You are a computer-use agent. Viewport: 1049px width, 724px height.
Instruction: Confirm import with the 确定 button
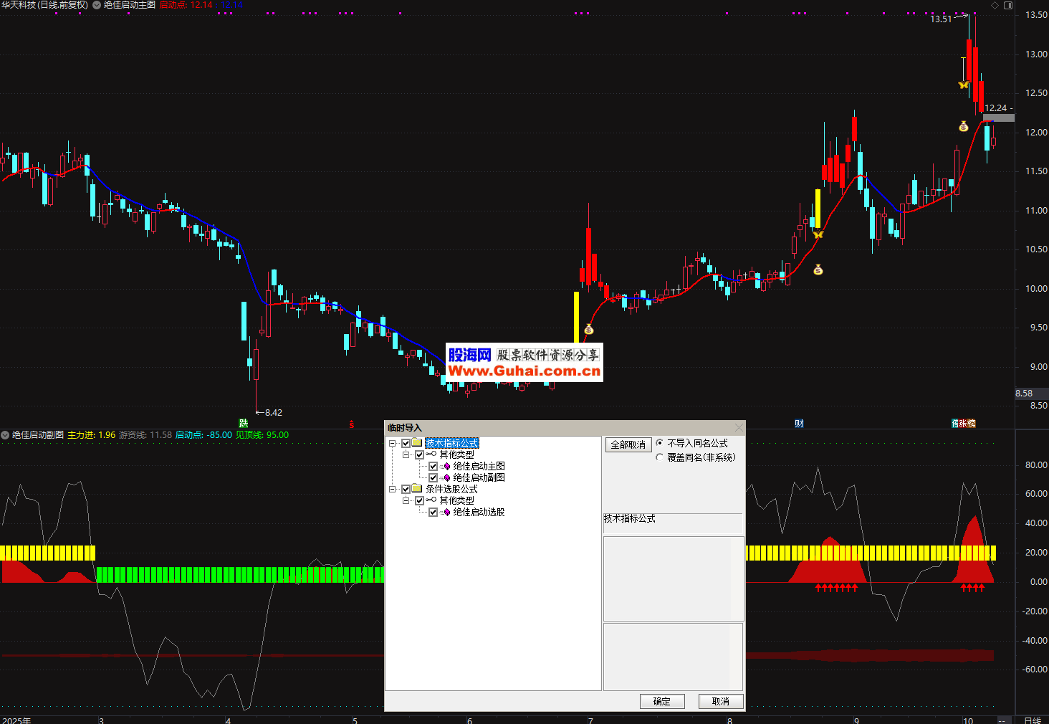click(x=662, y=701)
